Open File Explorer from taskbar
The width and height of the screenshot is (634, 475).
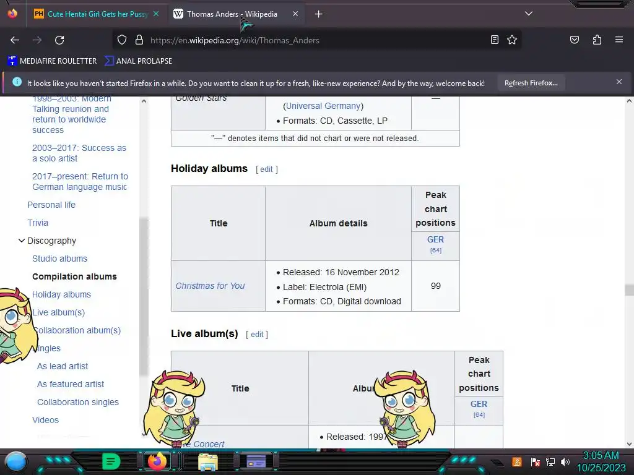[x=208, y=461]
